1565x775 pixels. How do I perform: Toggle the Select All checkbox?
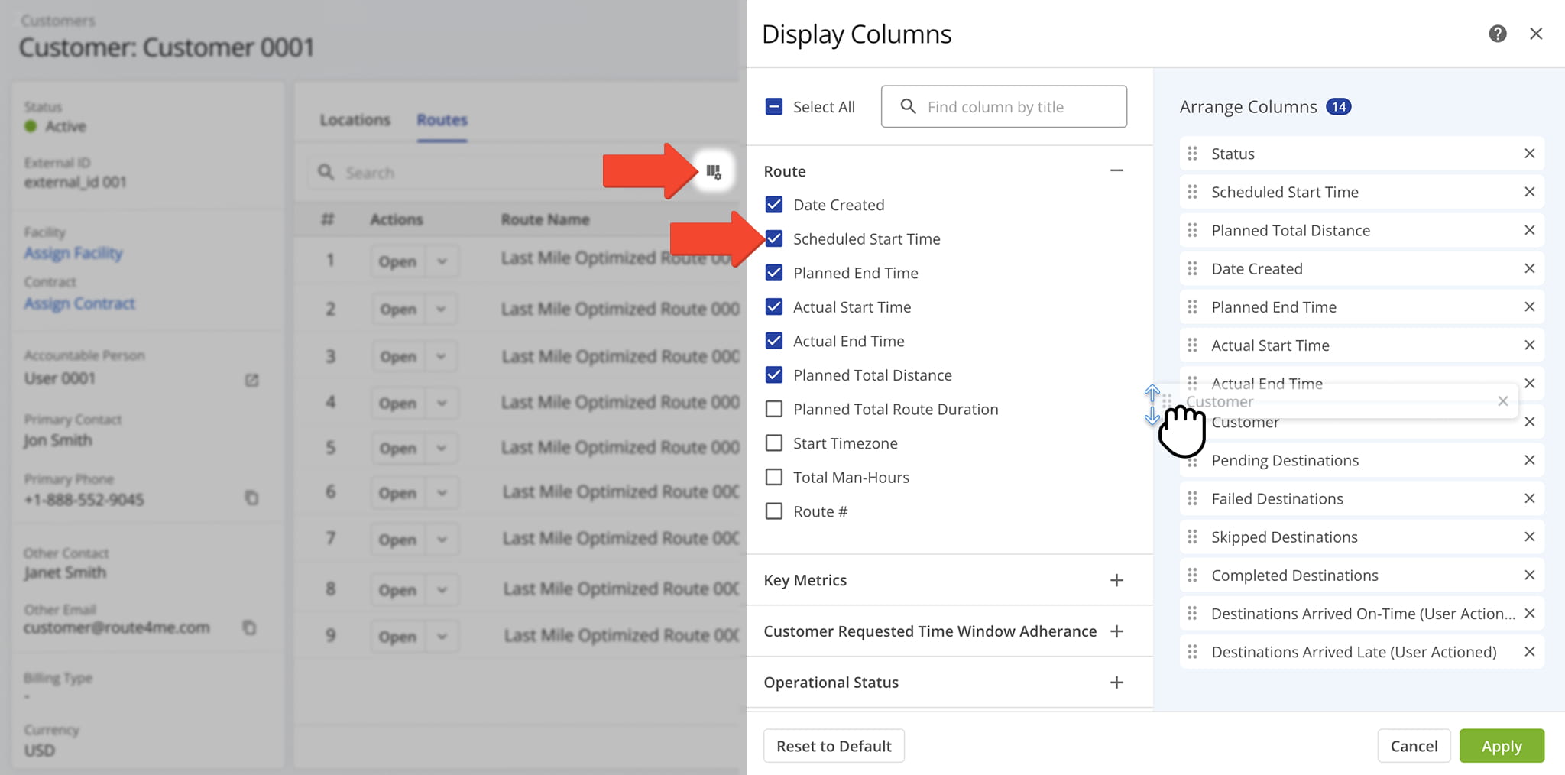tap(774, 107)
